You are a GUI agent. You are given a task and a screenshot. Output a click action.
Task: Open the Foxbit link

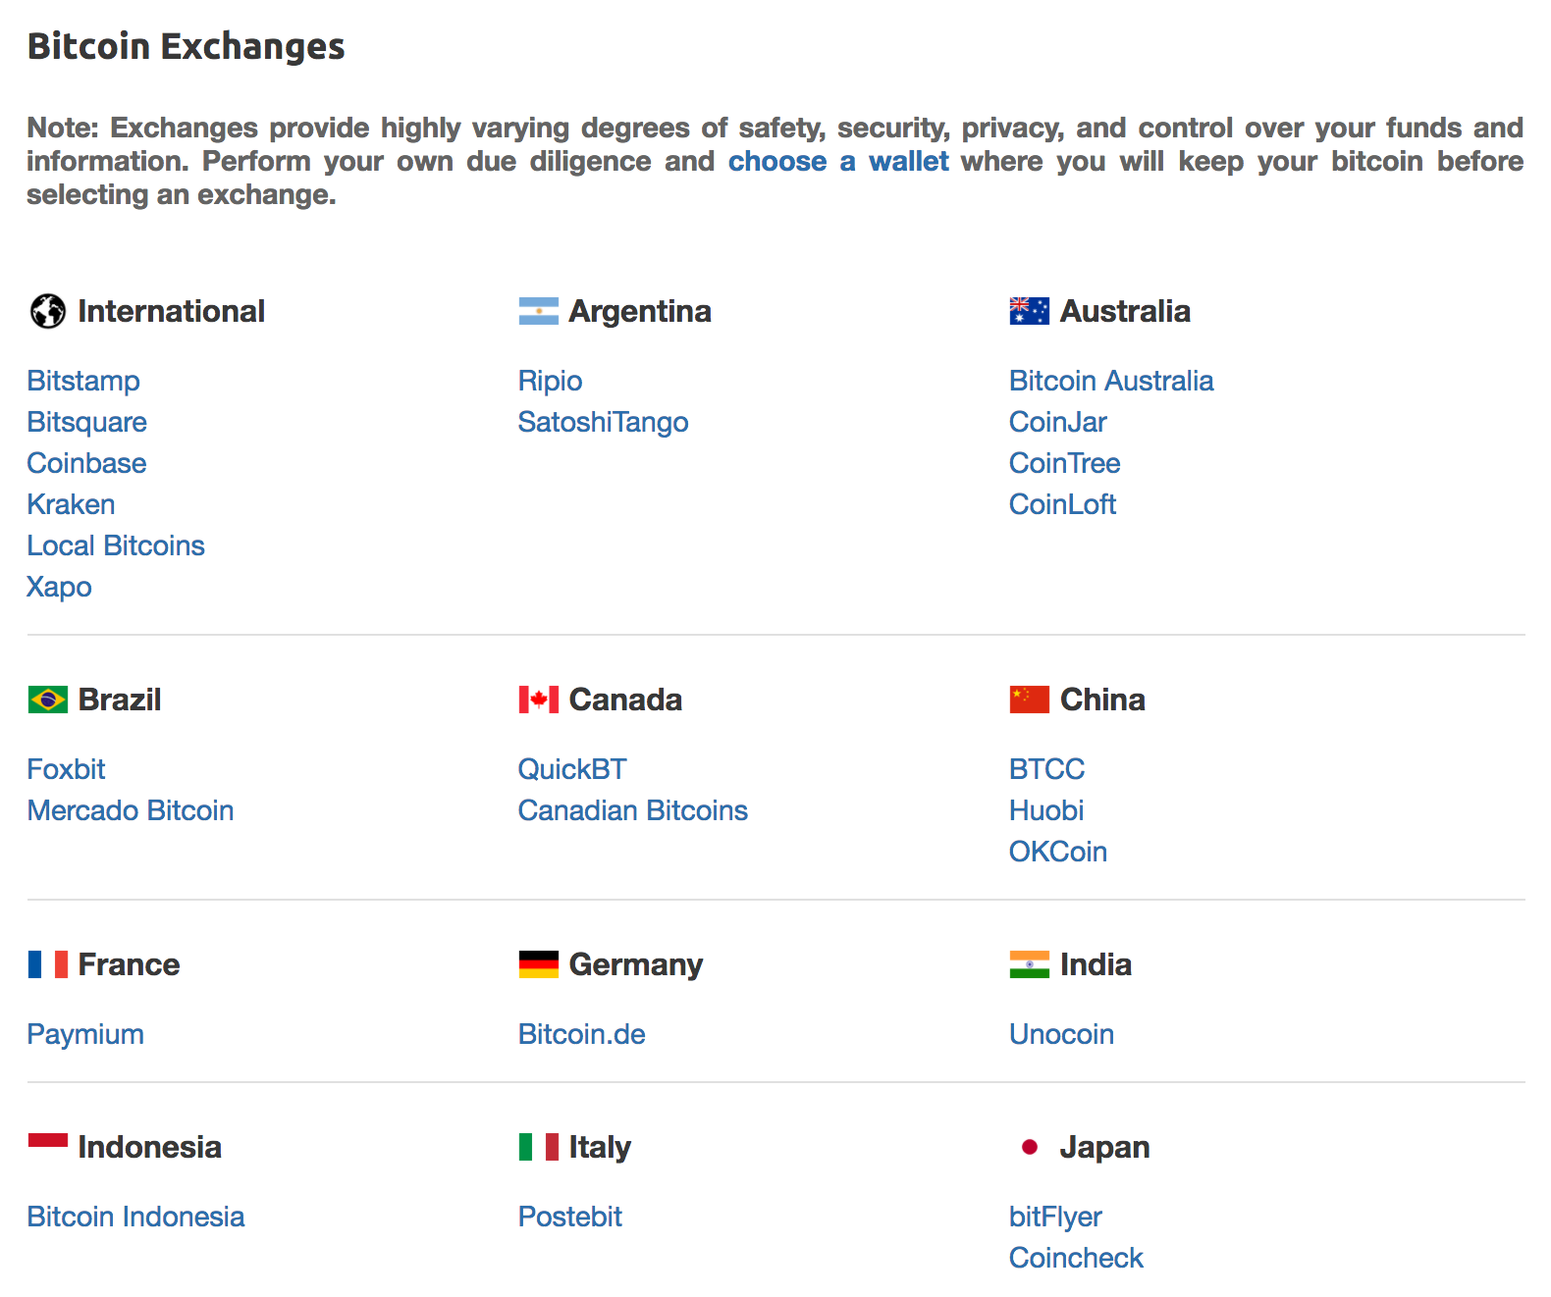coord(67,769)
